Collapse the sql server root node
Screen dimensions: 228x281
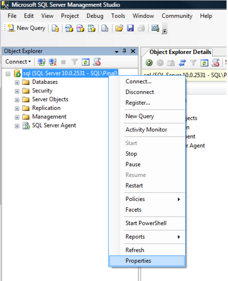click(x=8, y=74)
